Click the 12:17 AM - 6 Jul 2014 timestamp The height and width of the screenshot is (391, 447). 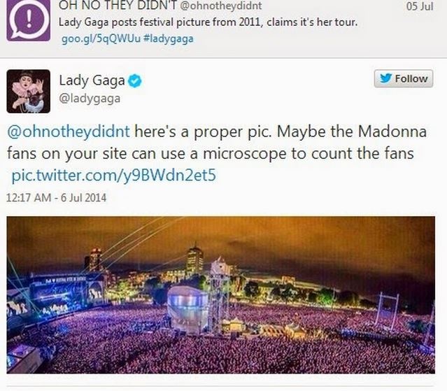(56, 198)
